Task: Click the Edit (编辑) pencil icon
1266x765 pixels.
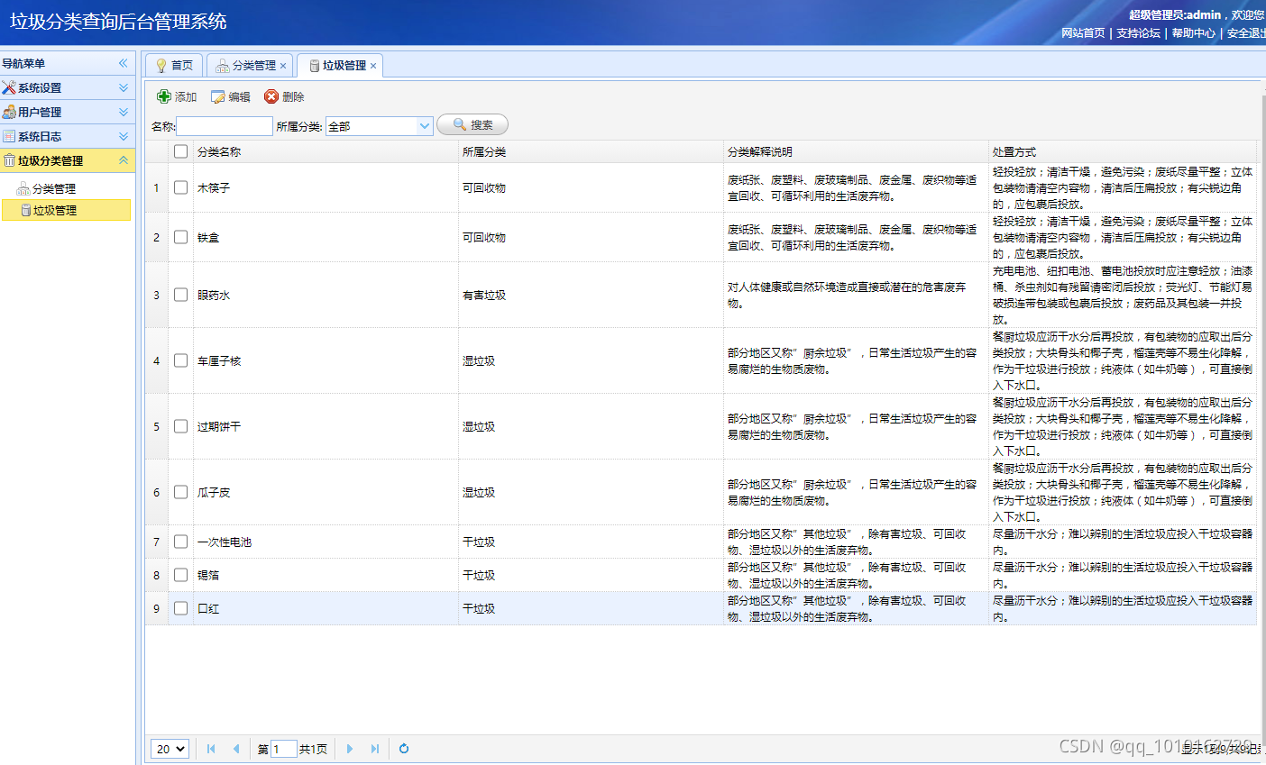Action: coord(218,96)
